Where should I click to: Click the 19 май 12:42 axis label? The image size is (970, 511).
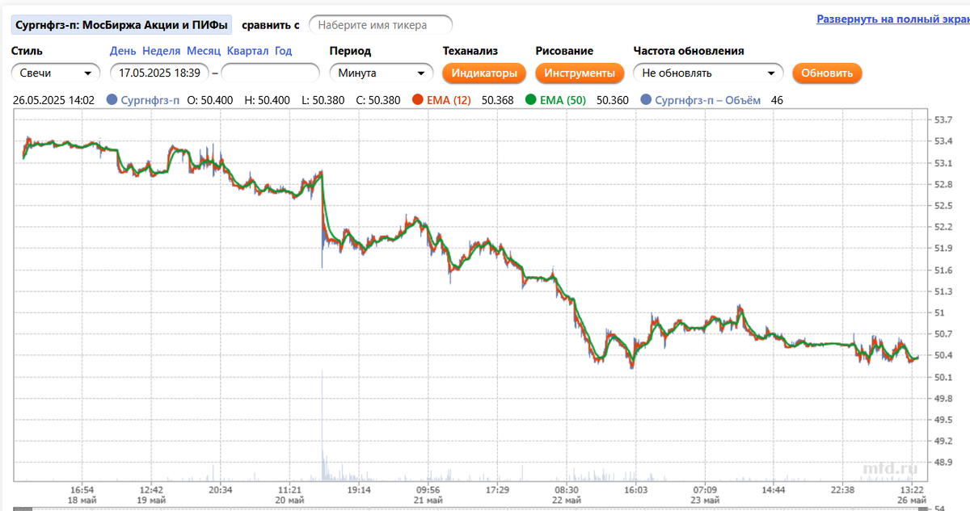click(151, 495)
